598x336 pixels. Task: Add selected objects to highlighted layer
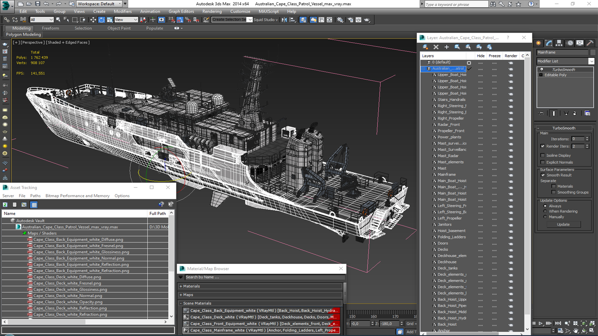point(447,47)
